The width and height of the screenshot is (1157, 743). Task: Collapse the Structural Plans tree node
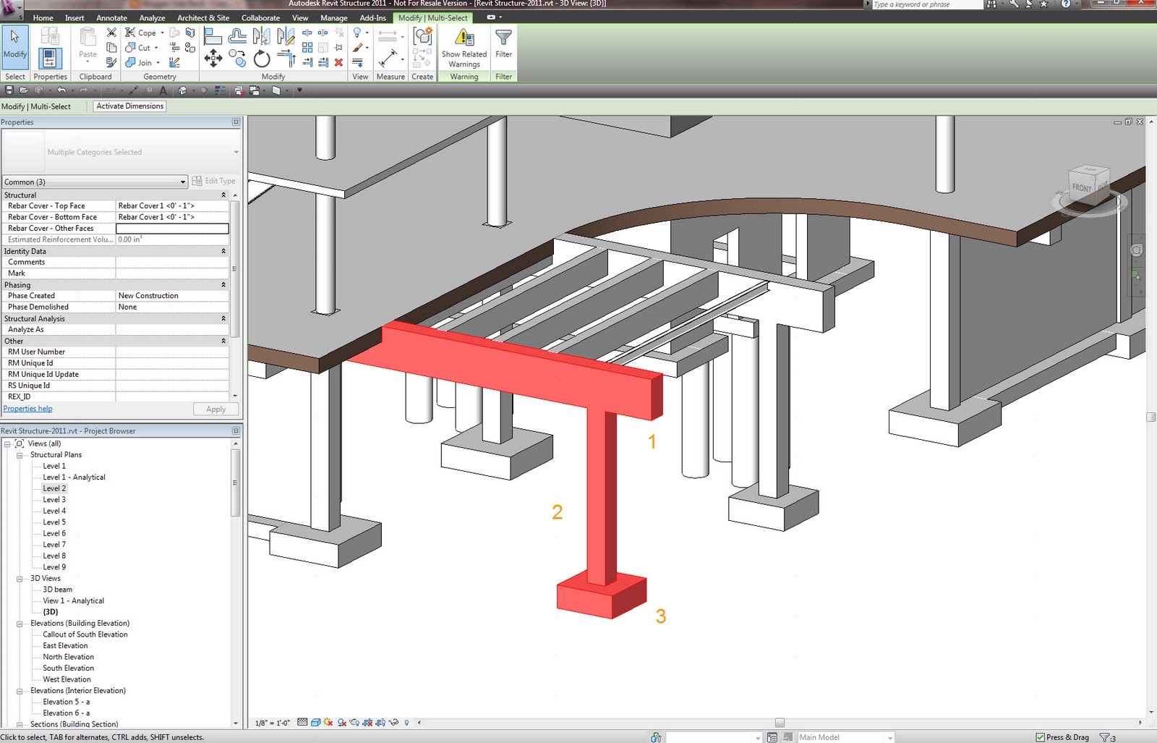pos(21,454)
